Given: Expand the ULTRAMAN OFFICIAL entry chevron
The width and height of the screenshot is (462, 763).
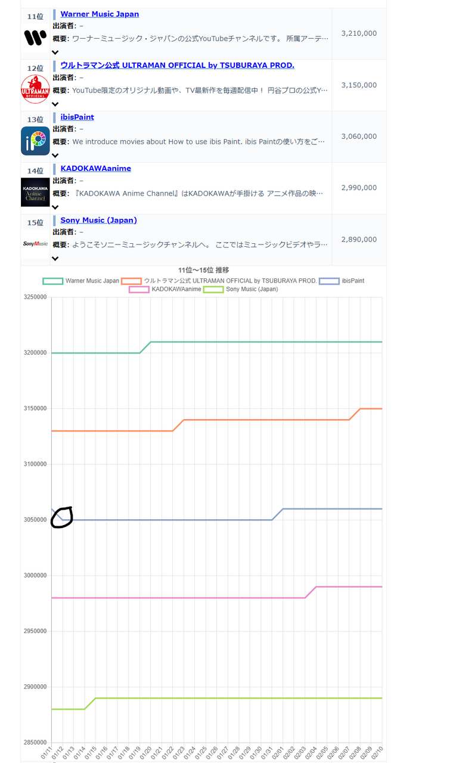Looking at the screenshot, I should (55, 104).
